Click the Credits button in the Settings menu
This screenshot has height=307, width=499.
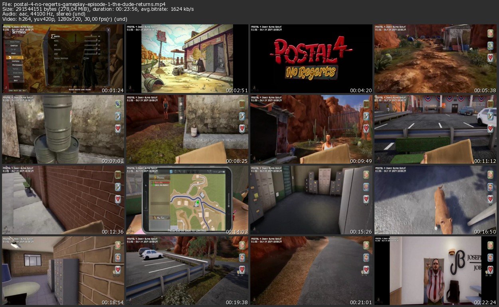(16, 76)
